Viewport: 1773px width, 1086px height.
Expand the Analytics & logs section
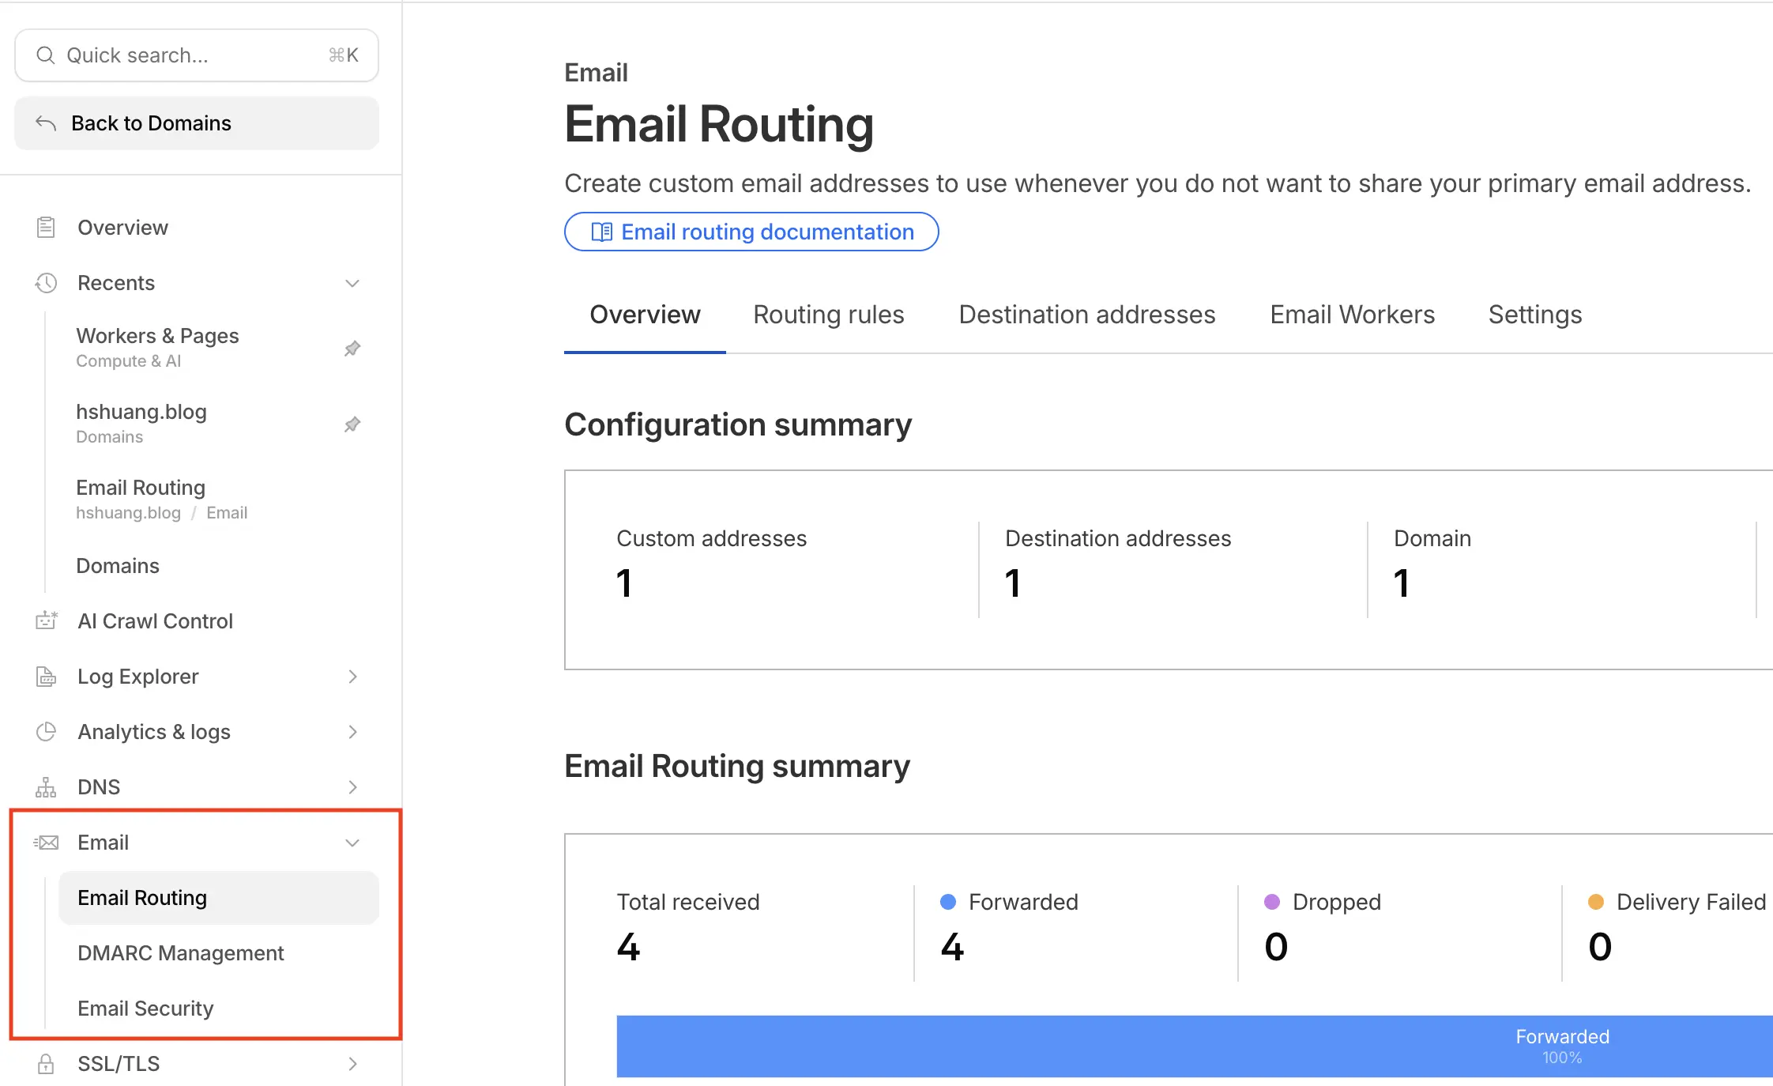click(352, 732)
